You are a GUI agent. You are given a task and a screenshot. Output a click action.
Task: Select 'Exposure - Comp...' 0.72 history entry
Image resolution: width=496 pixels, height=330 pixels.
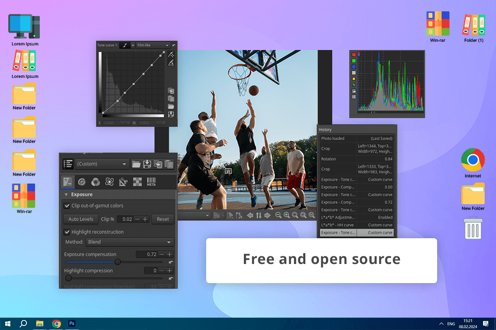tap(357, 202)
